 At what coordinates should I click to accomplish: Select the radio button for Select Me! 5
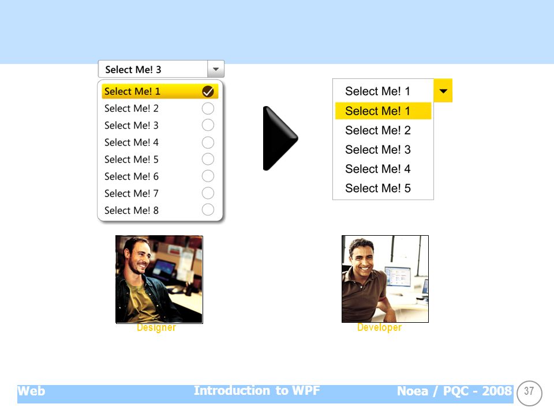(x=208, y=159)
